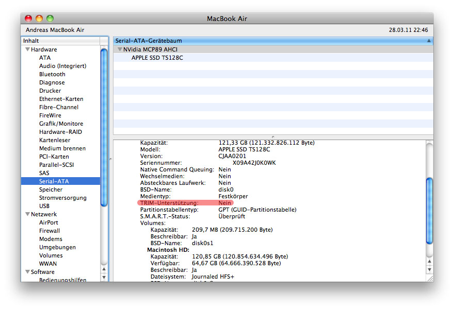Viewport: 454px width, 310px height.
Task: Click the window resize grip corner
Action: [x=430, y=278]
